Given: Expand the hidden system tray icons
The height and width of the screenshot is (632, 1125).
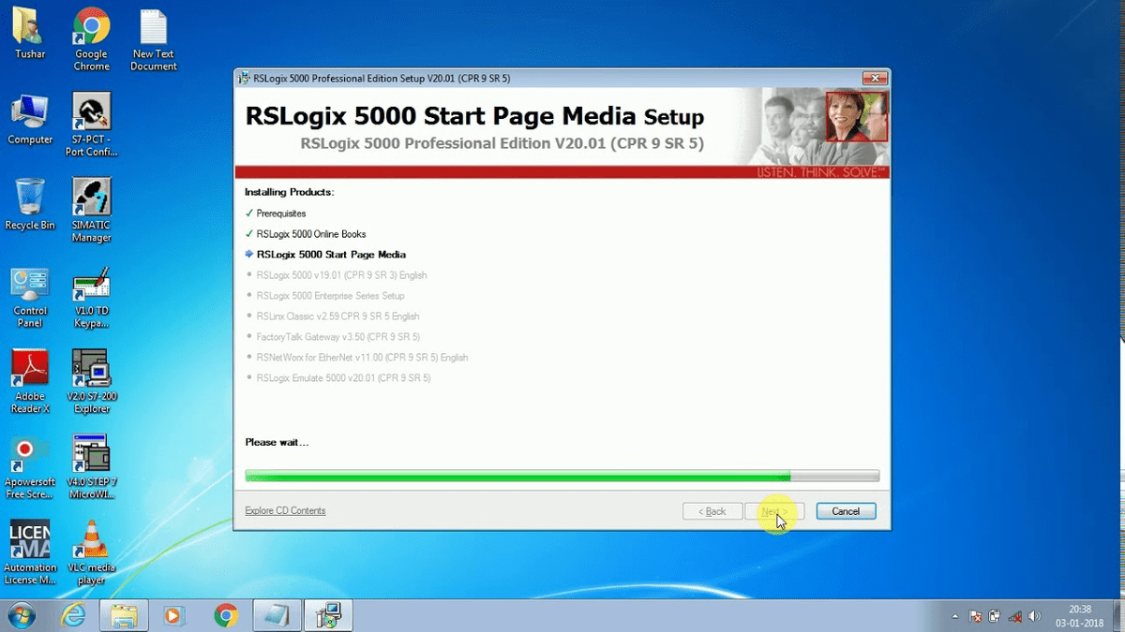Looking at the screenshot, I should [953, 617].
